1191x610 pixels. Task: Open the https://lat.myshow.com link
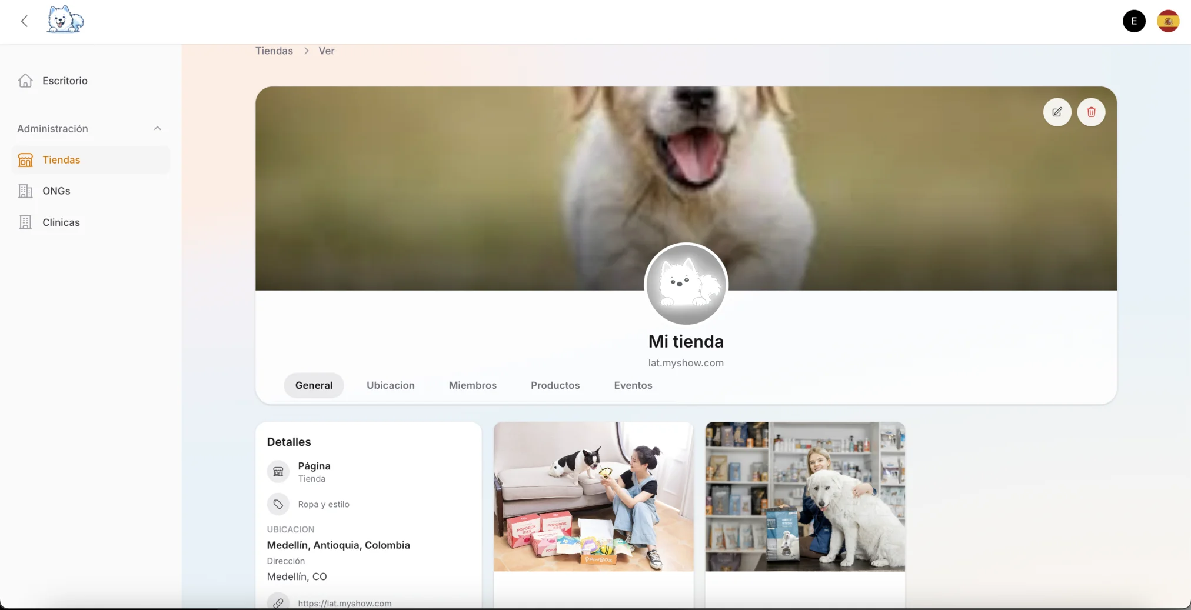(344, 603)
